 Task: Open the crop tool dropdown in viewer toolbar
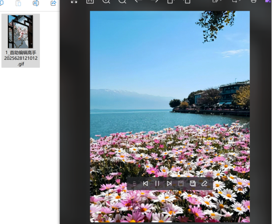point(236,1)
